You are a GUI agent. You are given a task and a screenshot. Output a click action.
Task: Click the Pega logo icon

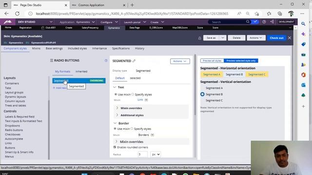(x=8, y=22)
